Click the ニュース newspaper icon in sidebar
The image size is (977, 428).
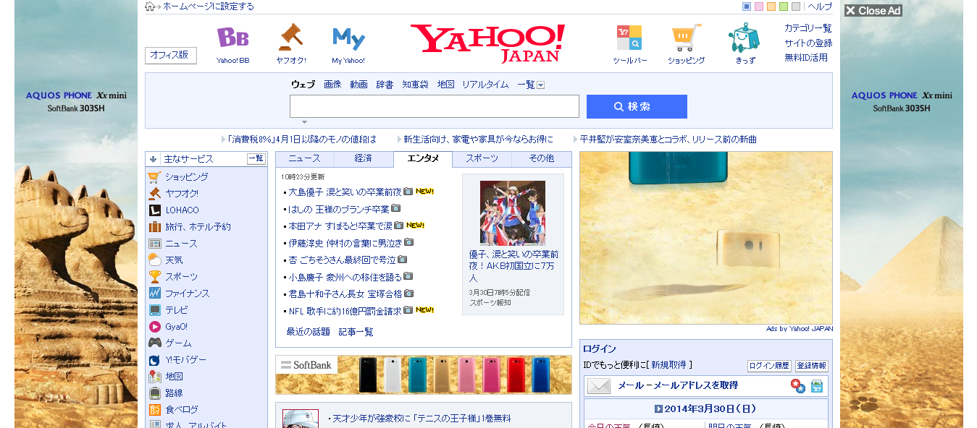[154, 244]
